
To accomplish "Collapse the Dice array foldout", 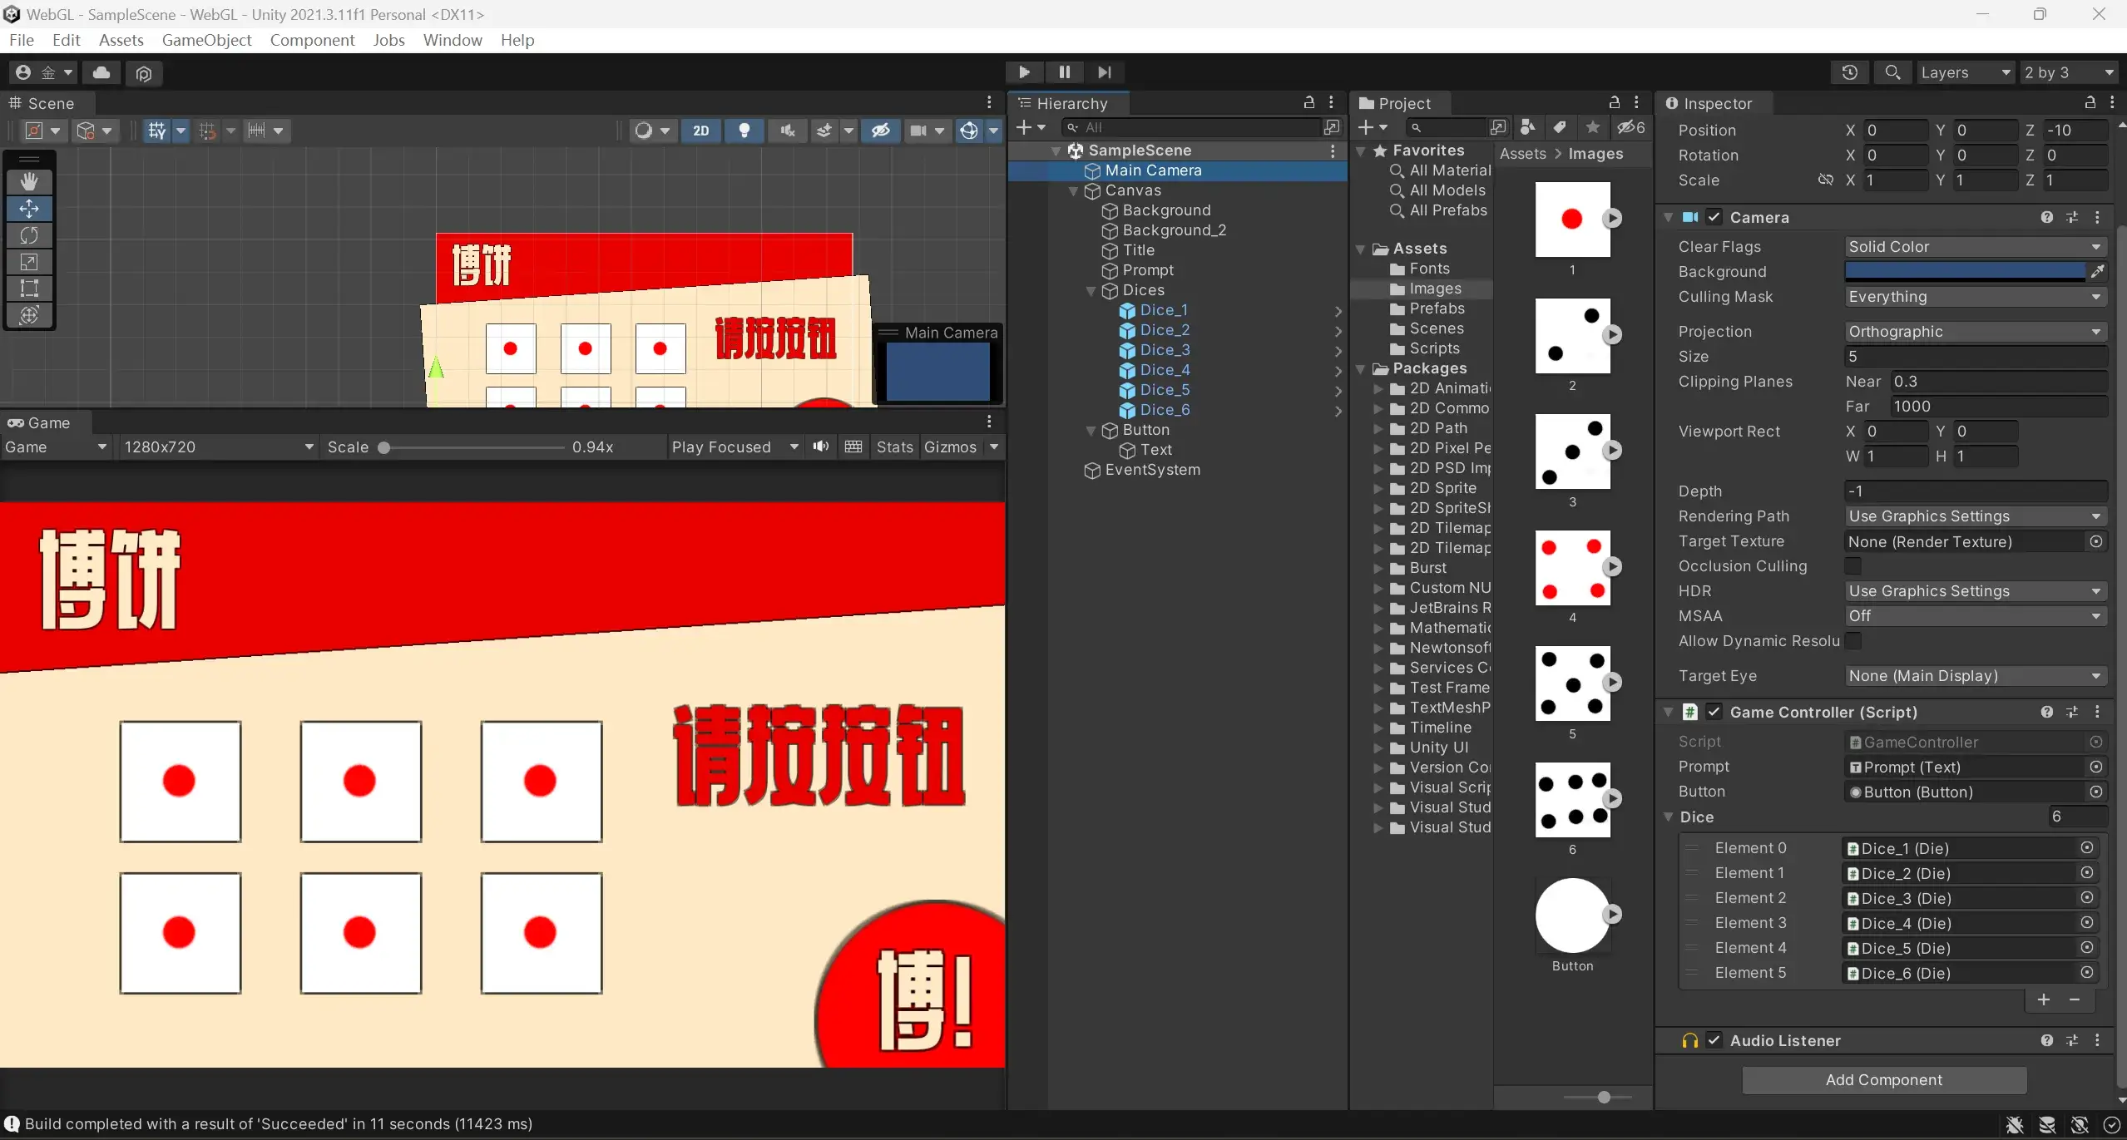I will click(1668, 817).
